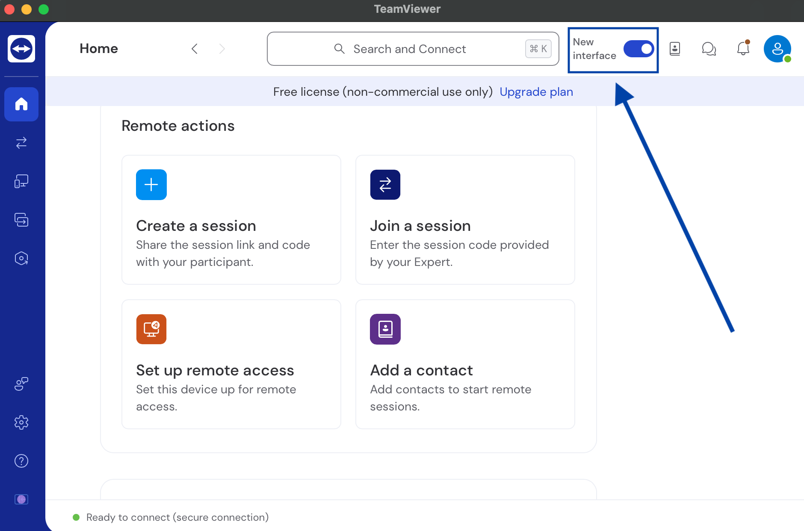
Task: Open the Devices sidebar icon
Action: (x=21, y=181)
